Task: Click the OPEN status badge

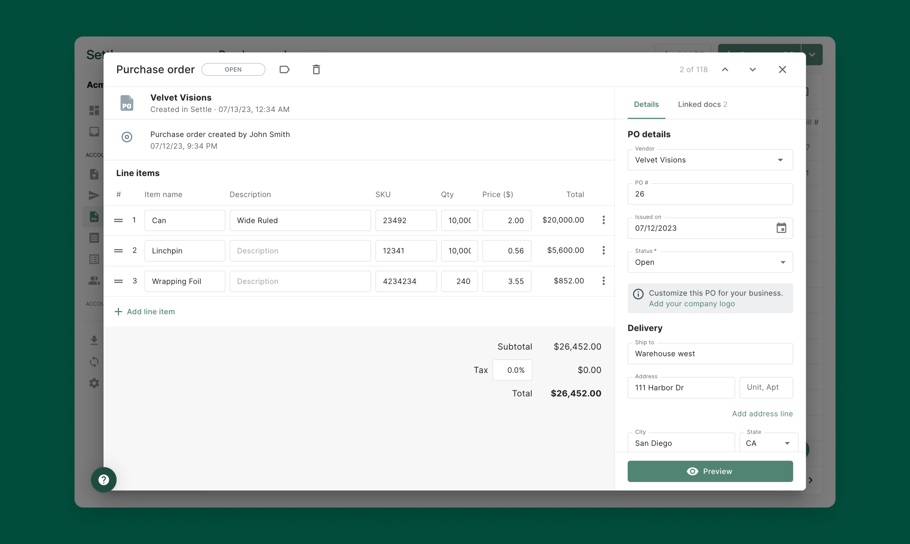Action: tap(233, 69)
